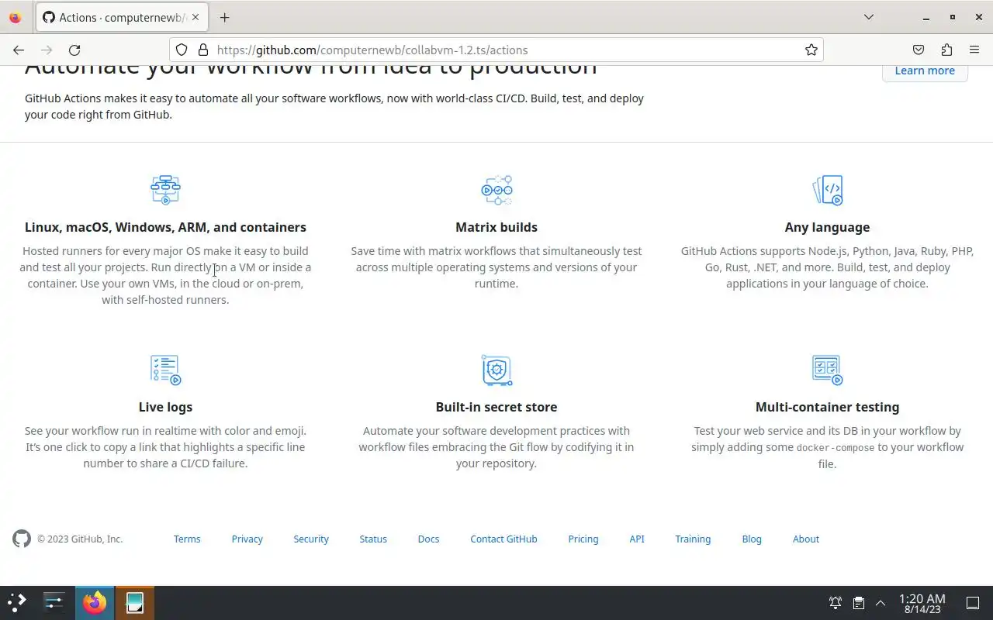This screenshot has width=993, height=620.
Task: Click the 'Any language' heading
Action: pyautogui.click(x=827, y=227)
